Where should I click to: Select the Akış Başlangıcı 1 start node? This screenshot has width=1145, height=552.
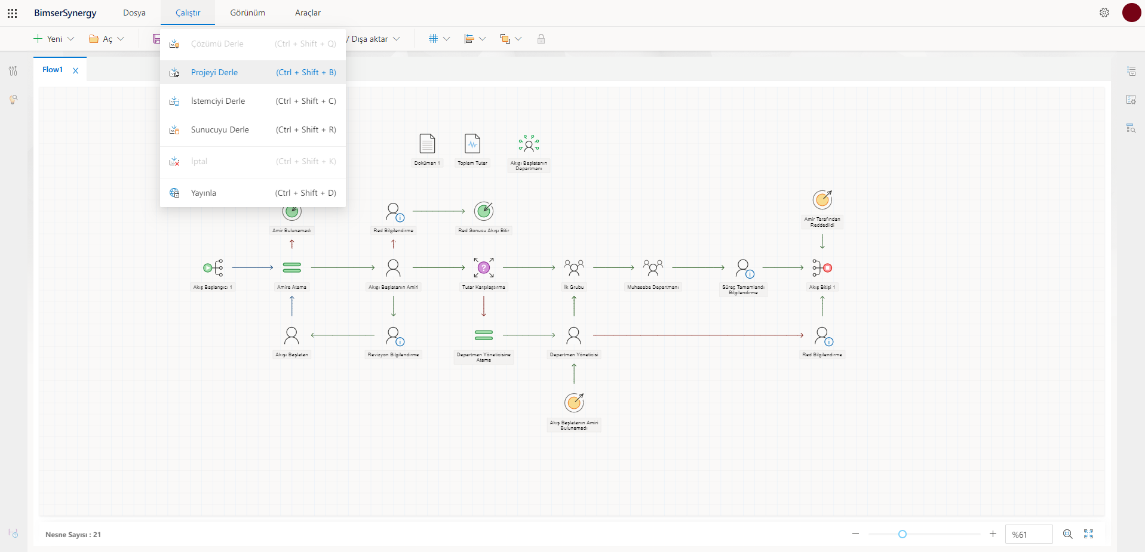coord(213,268)
